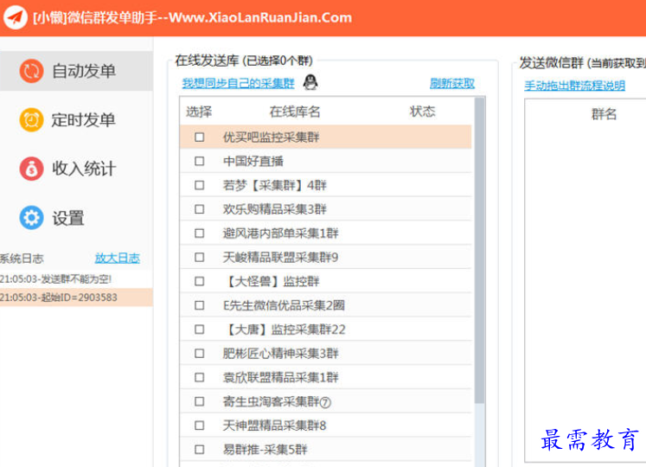Click row text 袁欣联盟精品采集1群
The height and width of the screenshot is (467, 646).
tap(280, 377)
